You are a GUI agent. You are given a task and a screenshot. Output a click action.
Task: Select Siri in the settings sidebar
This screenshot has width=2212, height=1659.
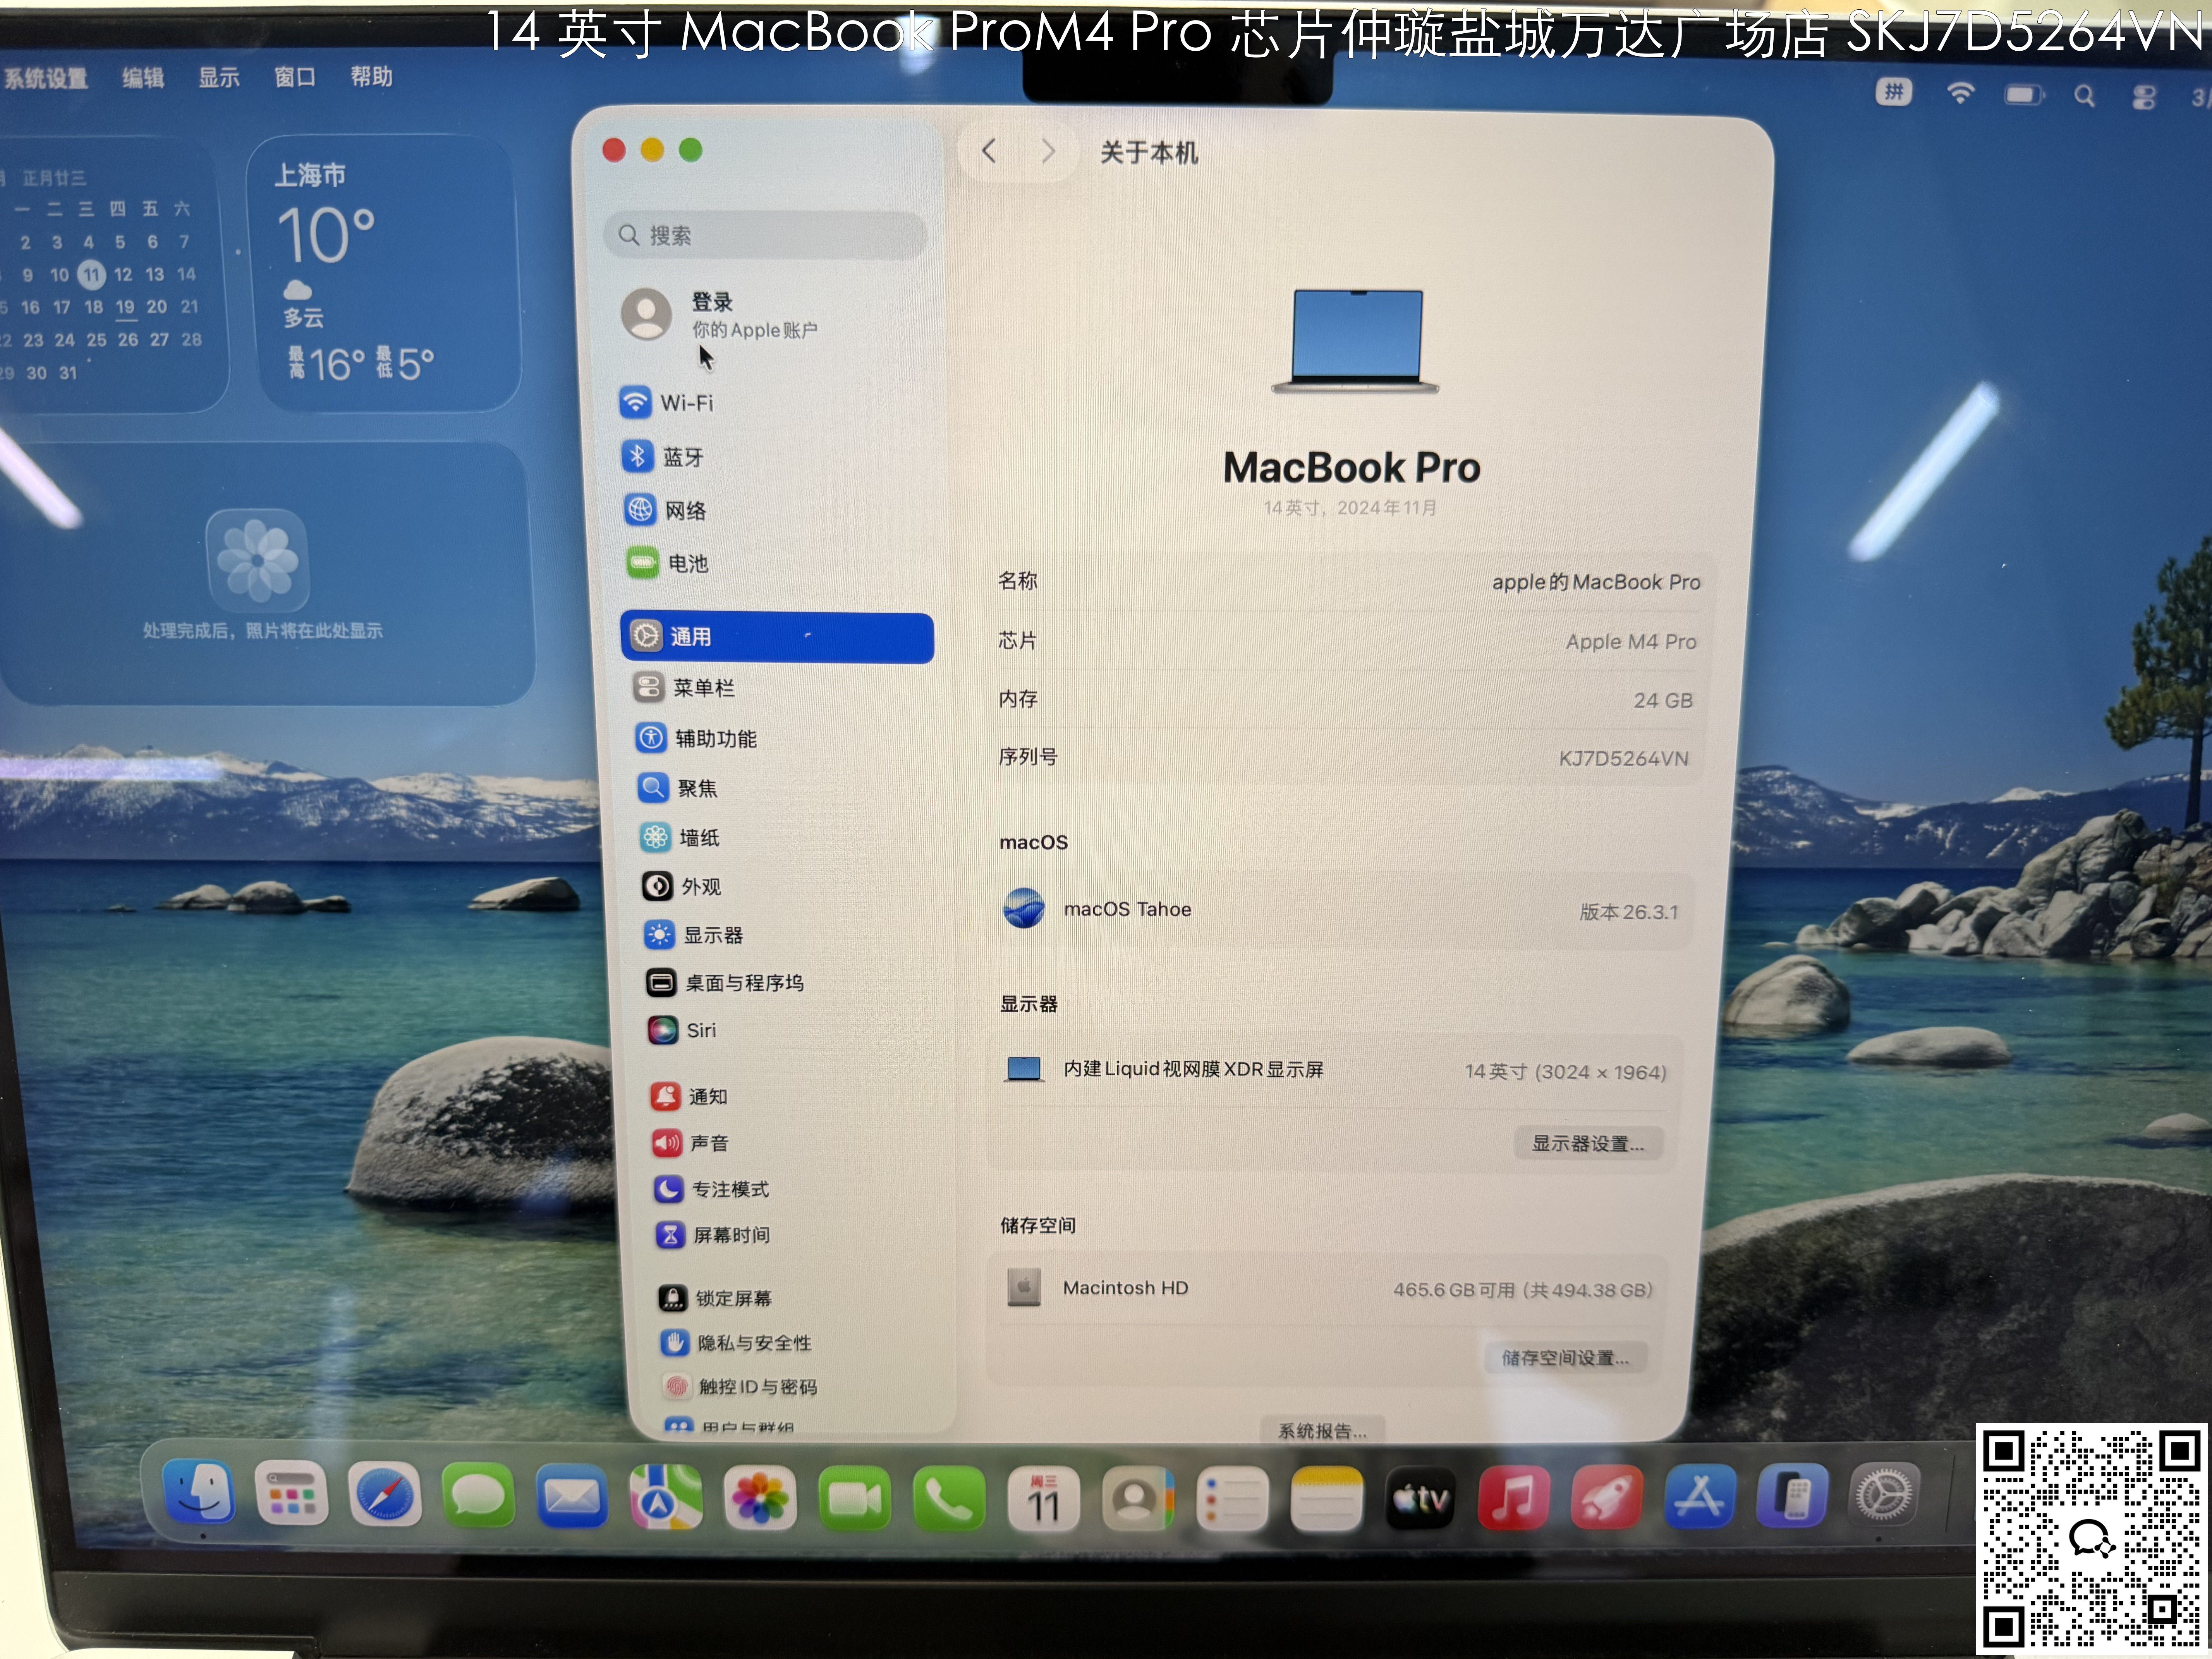click(700, 1030)
